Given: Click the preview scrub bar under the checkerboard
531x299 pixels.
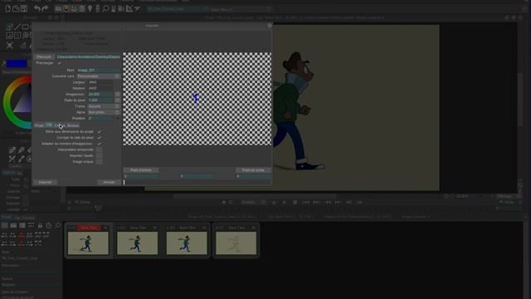Looking at the screenshot, I should click(x=197, y=183).
